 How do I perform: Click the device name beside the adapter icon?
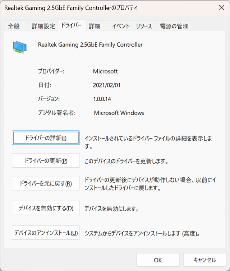pyautogui.click(x=90, y=45)
